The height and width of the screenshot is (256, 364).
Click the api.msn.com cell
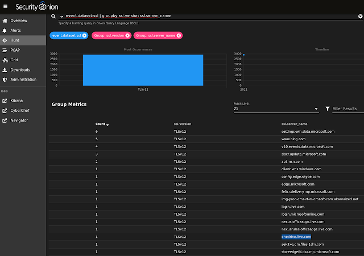click(292, 162)
